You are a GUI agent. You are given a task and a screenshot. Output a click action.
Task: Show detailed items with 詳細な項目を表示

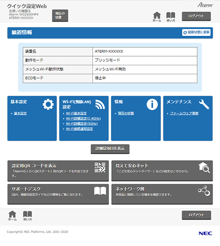pos(110,149)
